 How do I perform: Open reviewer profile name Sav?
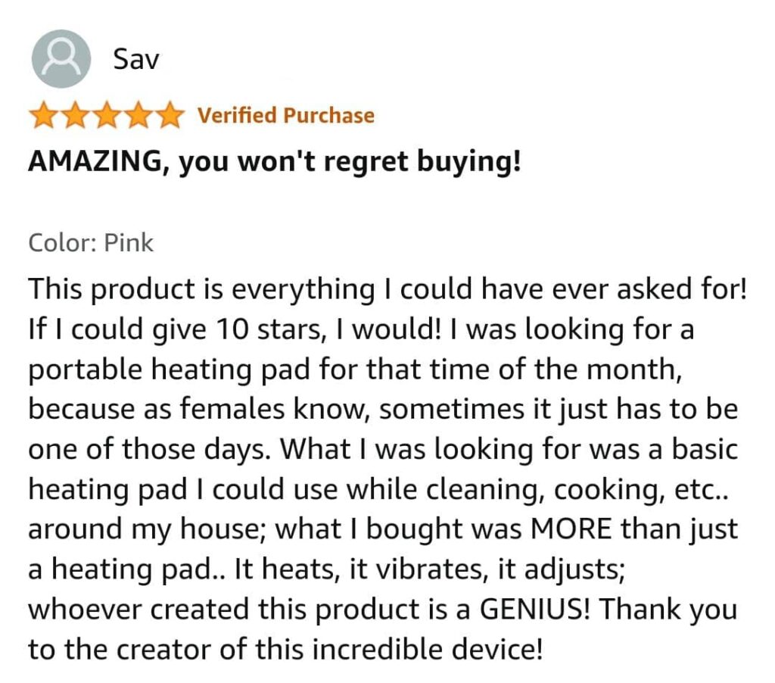(136, 59)
